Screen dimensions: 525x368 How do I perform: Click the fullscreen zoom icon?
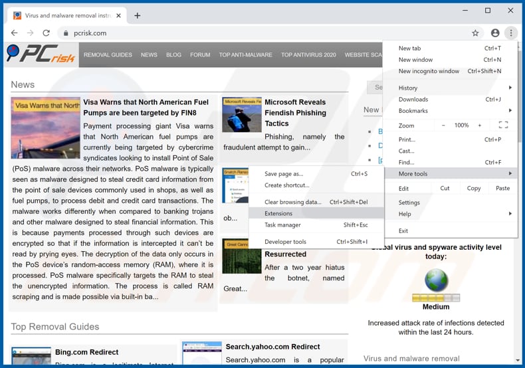503,125
